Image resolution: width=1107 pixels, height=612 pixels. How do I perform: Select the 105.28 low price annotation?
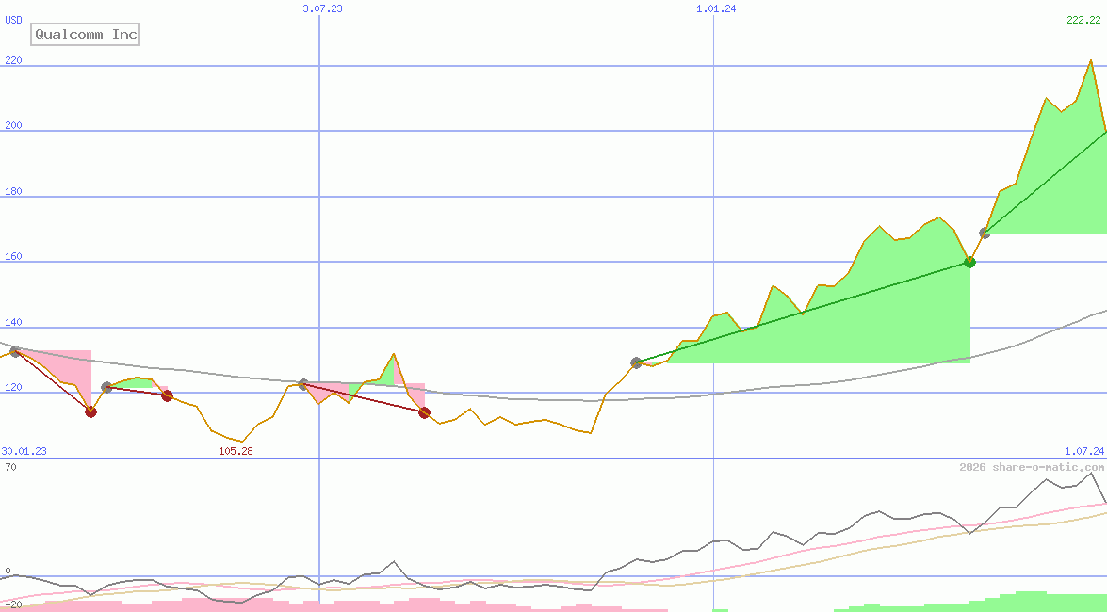pyautogui.click(x=236, y=451)
